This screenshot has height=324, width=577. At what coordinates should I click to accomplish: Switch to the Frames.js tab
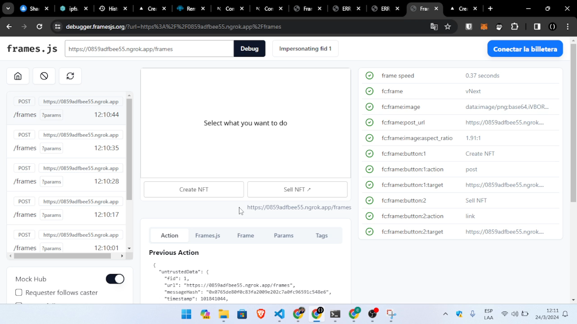pos(207,235)
